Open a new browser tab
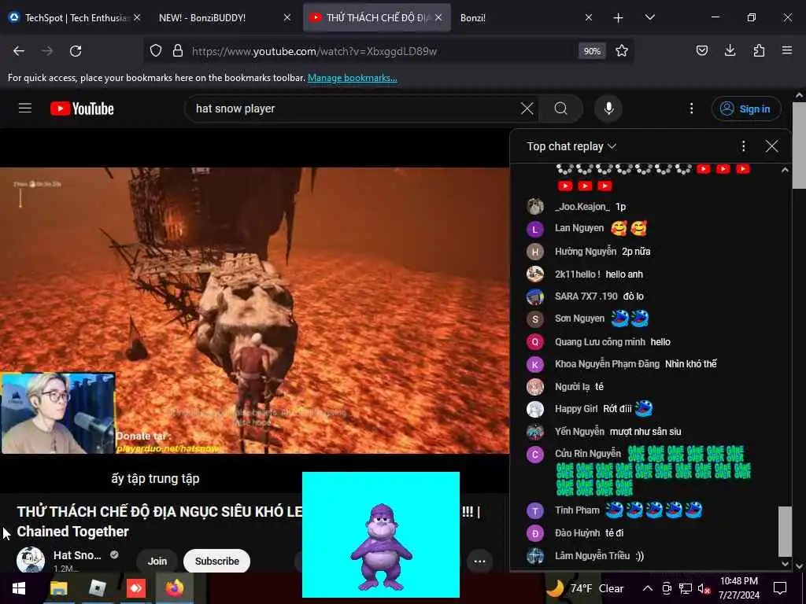 click(x=619, y=17)
